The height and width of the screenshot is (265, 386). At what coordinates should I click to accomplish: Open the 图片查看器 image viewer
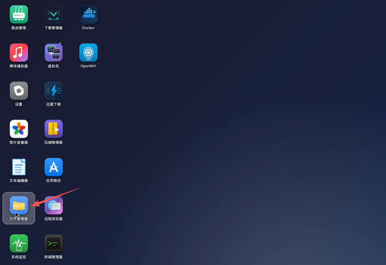pos(19,129)
